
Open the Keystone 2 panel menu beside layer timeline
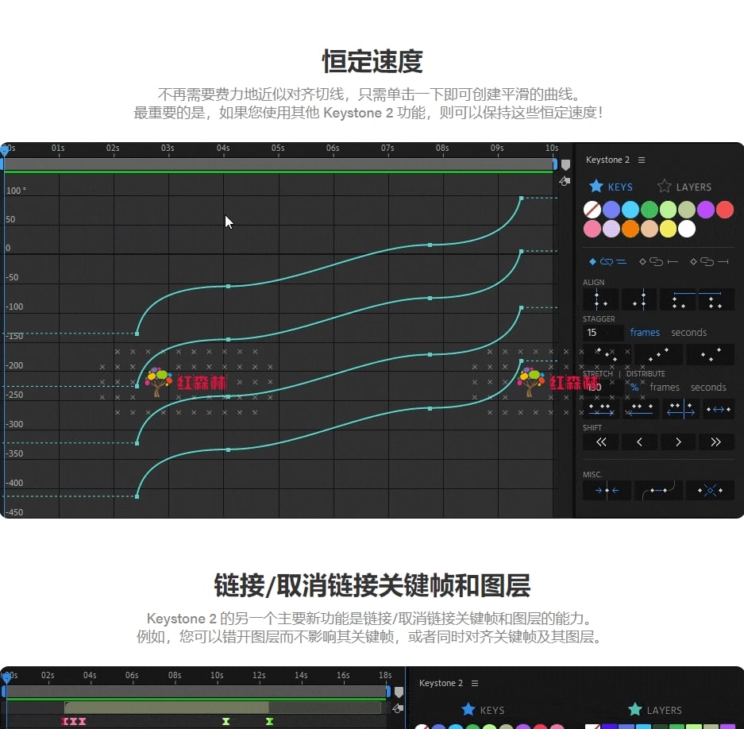pyautogui.click(x=475, y=683)
